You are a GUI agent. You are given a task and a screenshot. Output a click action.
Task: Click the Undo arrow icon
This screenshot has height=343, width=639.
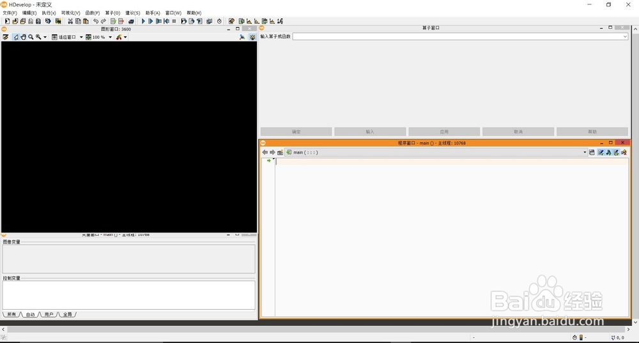pyautogui.click(x=96, y=21)
